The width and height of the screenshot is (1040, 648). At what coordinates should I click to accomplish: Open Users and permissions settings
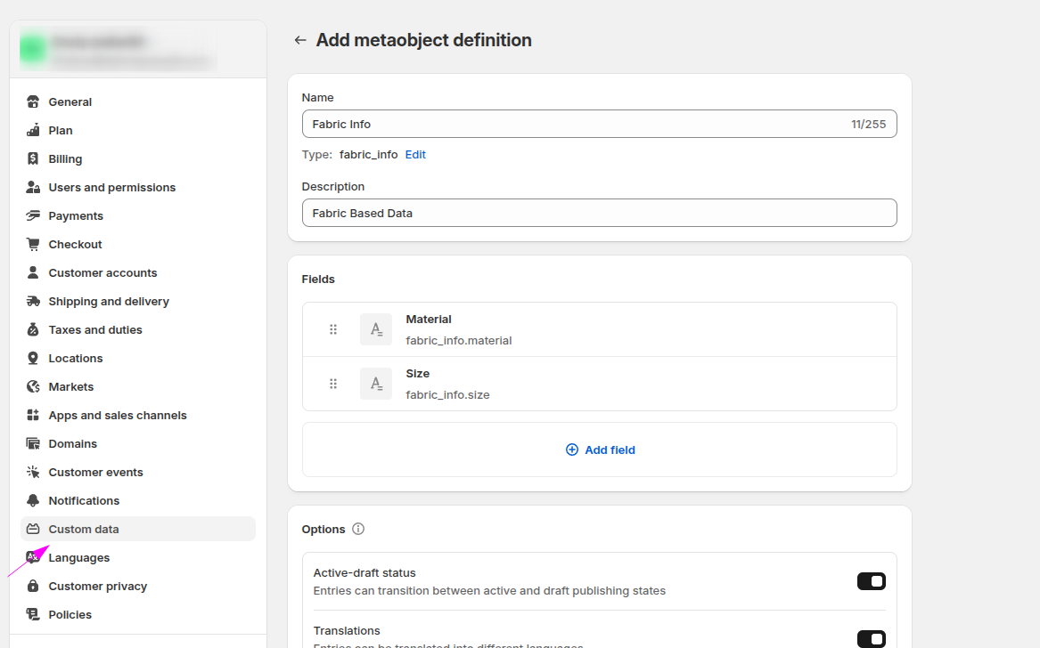(111, 187)
